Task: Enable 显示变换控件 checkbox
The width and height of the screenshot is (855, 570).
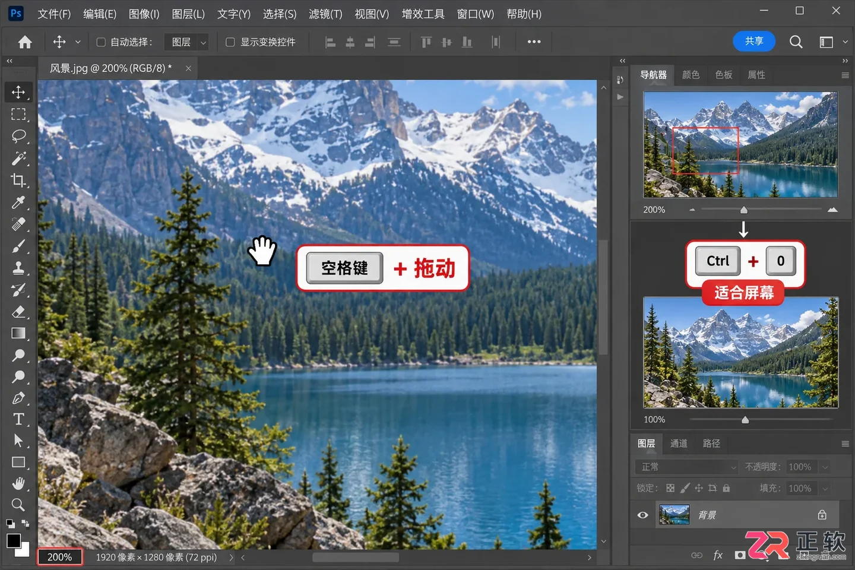Action: pyautogui.click(x=230, y=42)
